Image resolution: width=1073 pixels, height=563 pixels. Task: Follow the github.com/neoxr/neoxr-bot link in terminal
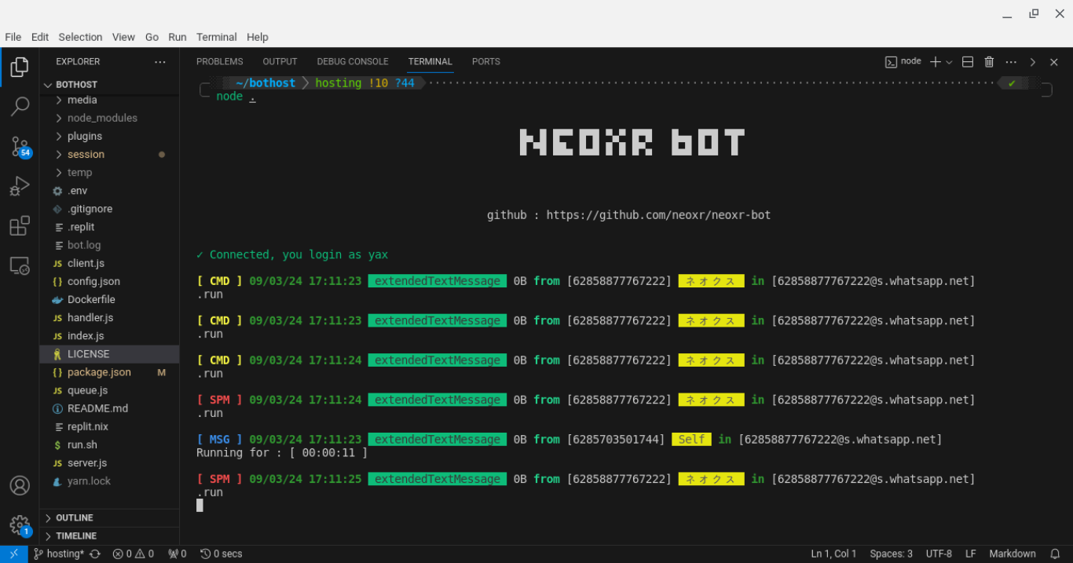click(658, 215)
